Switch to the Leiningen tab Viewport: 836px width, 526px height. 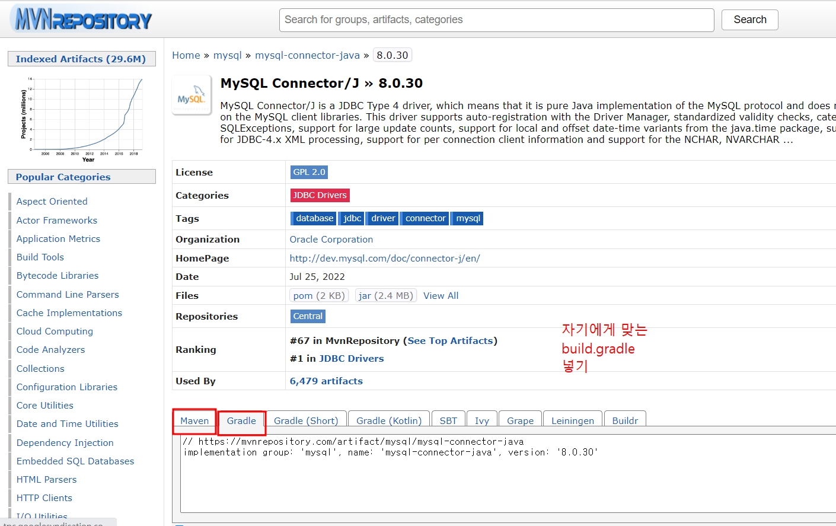click(573, 420)
